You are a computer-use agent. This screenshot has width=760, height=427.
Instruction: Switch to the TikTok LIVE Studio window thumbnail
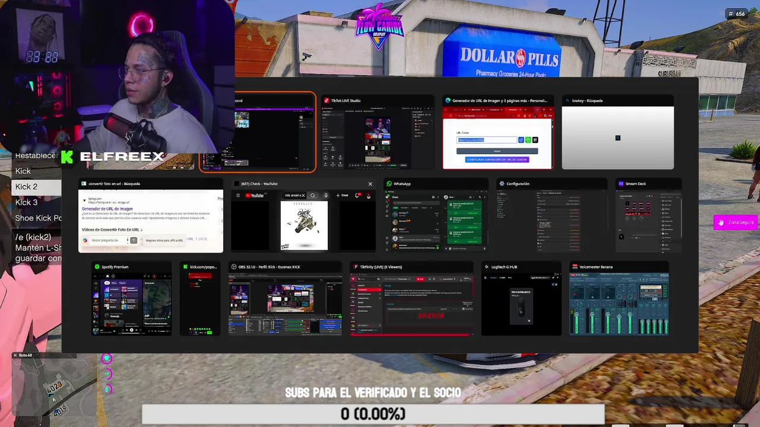(x=378, y=132)
